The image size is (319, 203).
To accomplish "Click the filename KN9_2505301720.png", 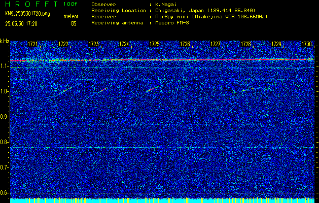I will (x=27, y=14).
